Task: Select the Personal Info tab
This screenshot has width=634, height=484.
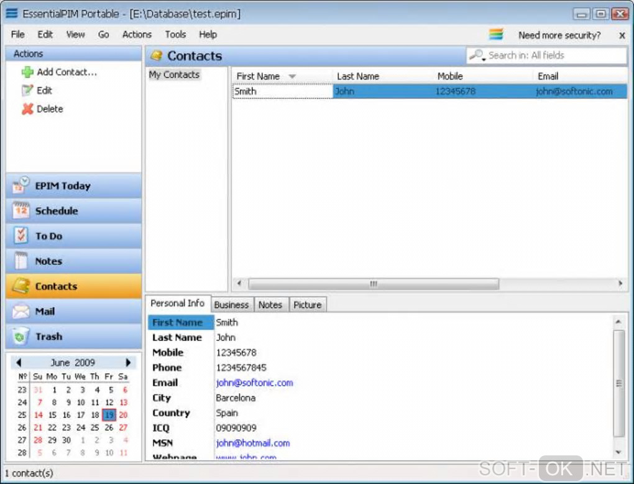Action: pos(178,303)
